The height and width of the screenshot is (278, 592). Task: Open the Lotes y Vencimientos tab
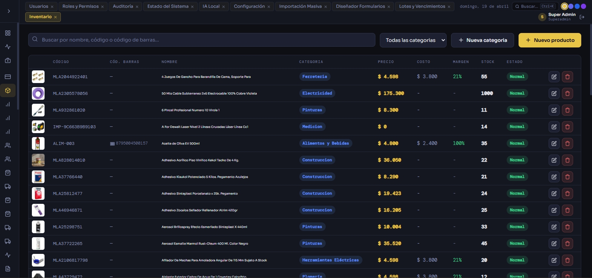(x=422, y=6)
